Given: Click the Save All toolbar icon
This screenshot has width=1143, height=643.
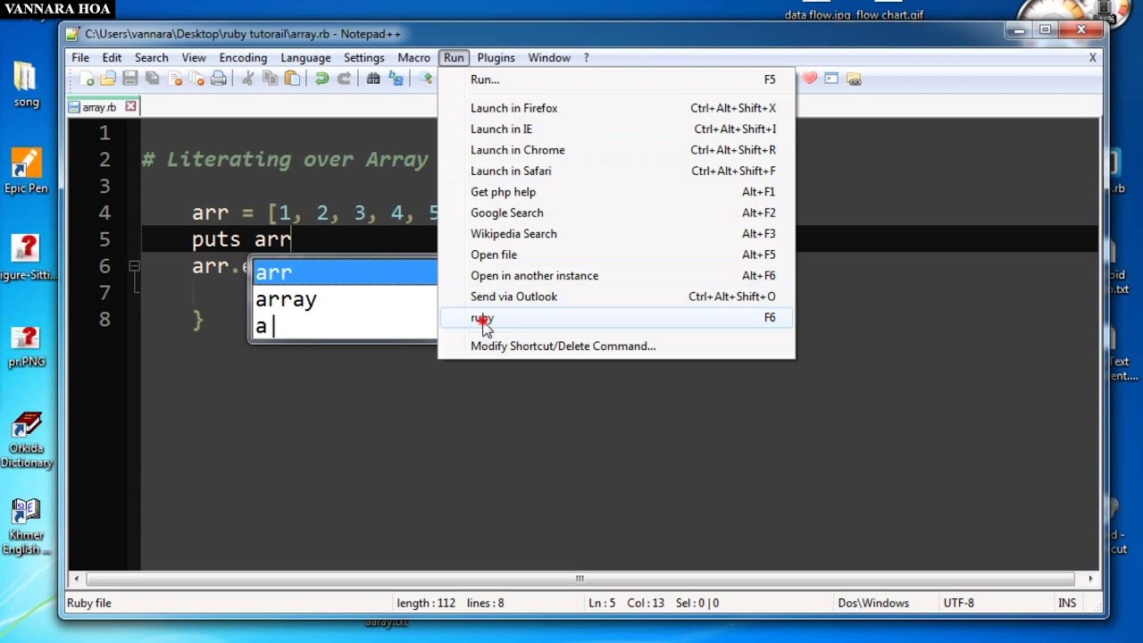Looking at the screenshot, I should (153, 79).
